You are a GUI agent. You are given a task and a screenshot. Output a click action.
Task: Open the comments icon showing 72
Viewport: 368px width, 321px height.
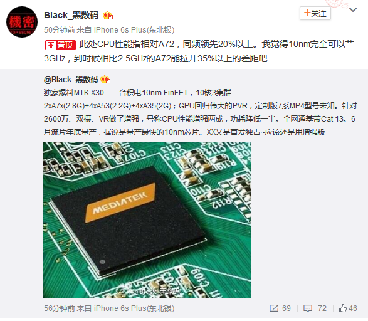click(307, 308)
